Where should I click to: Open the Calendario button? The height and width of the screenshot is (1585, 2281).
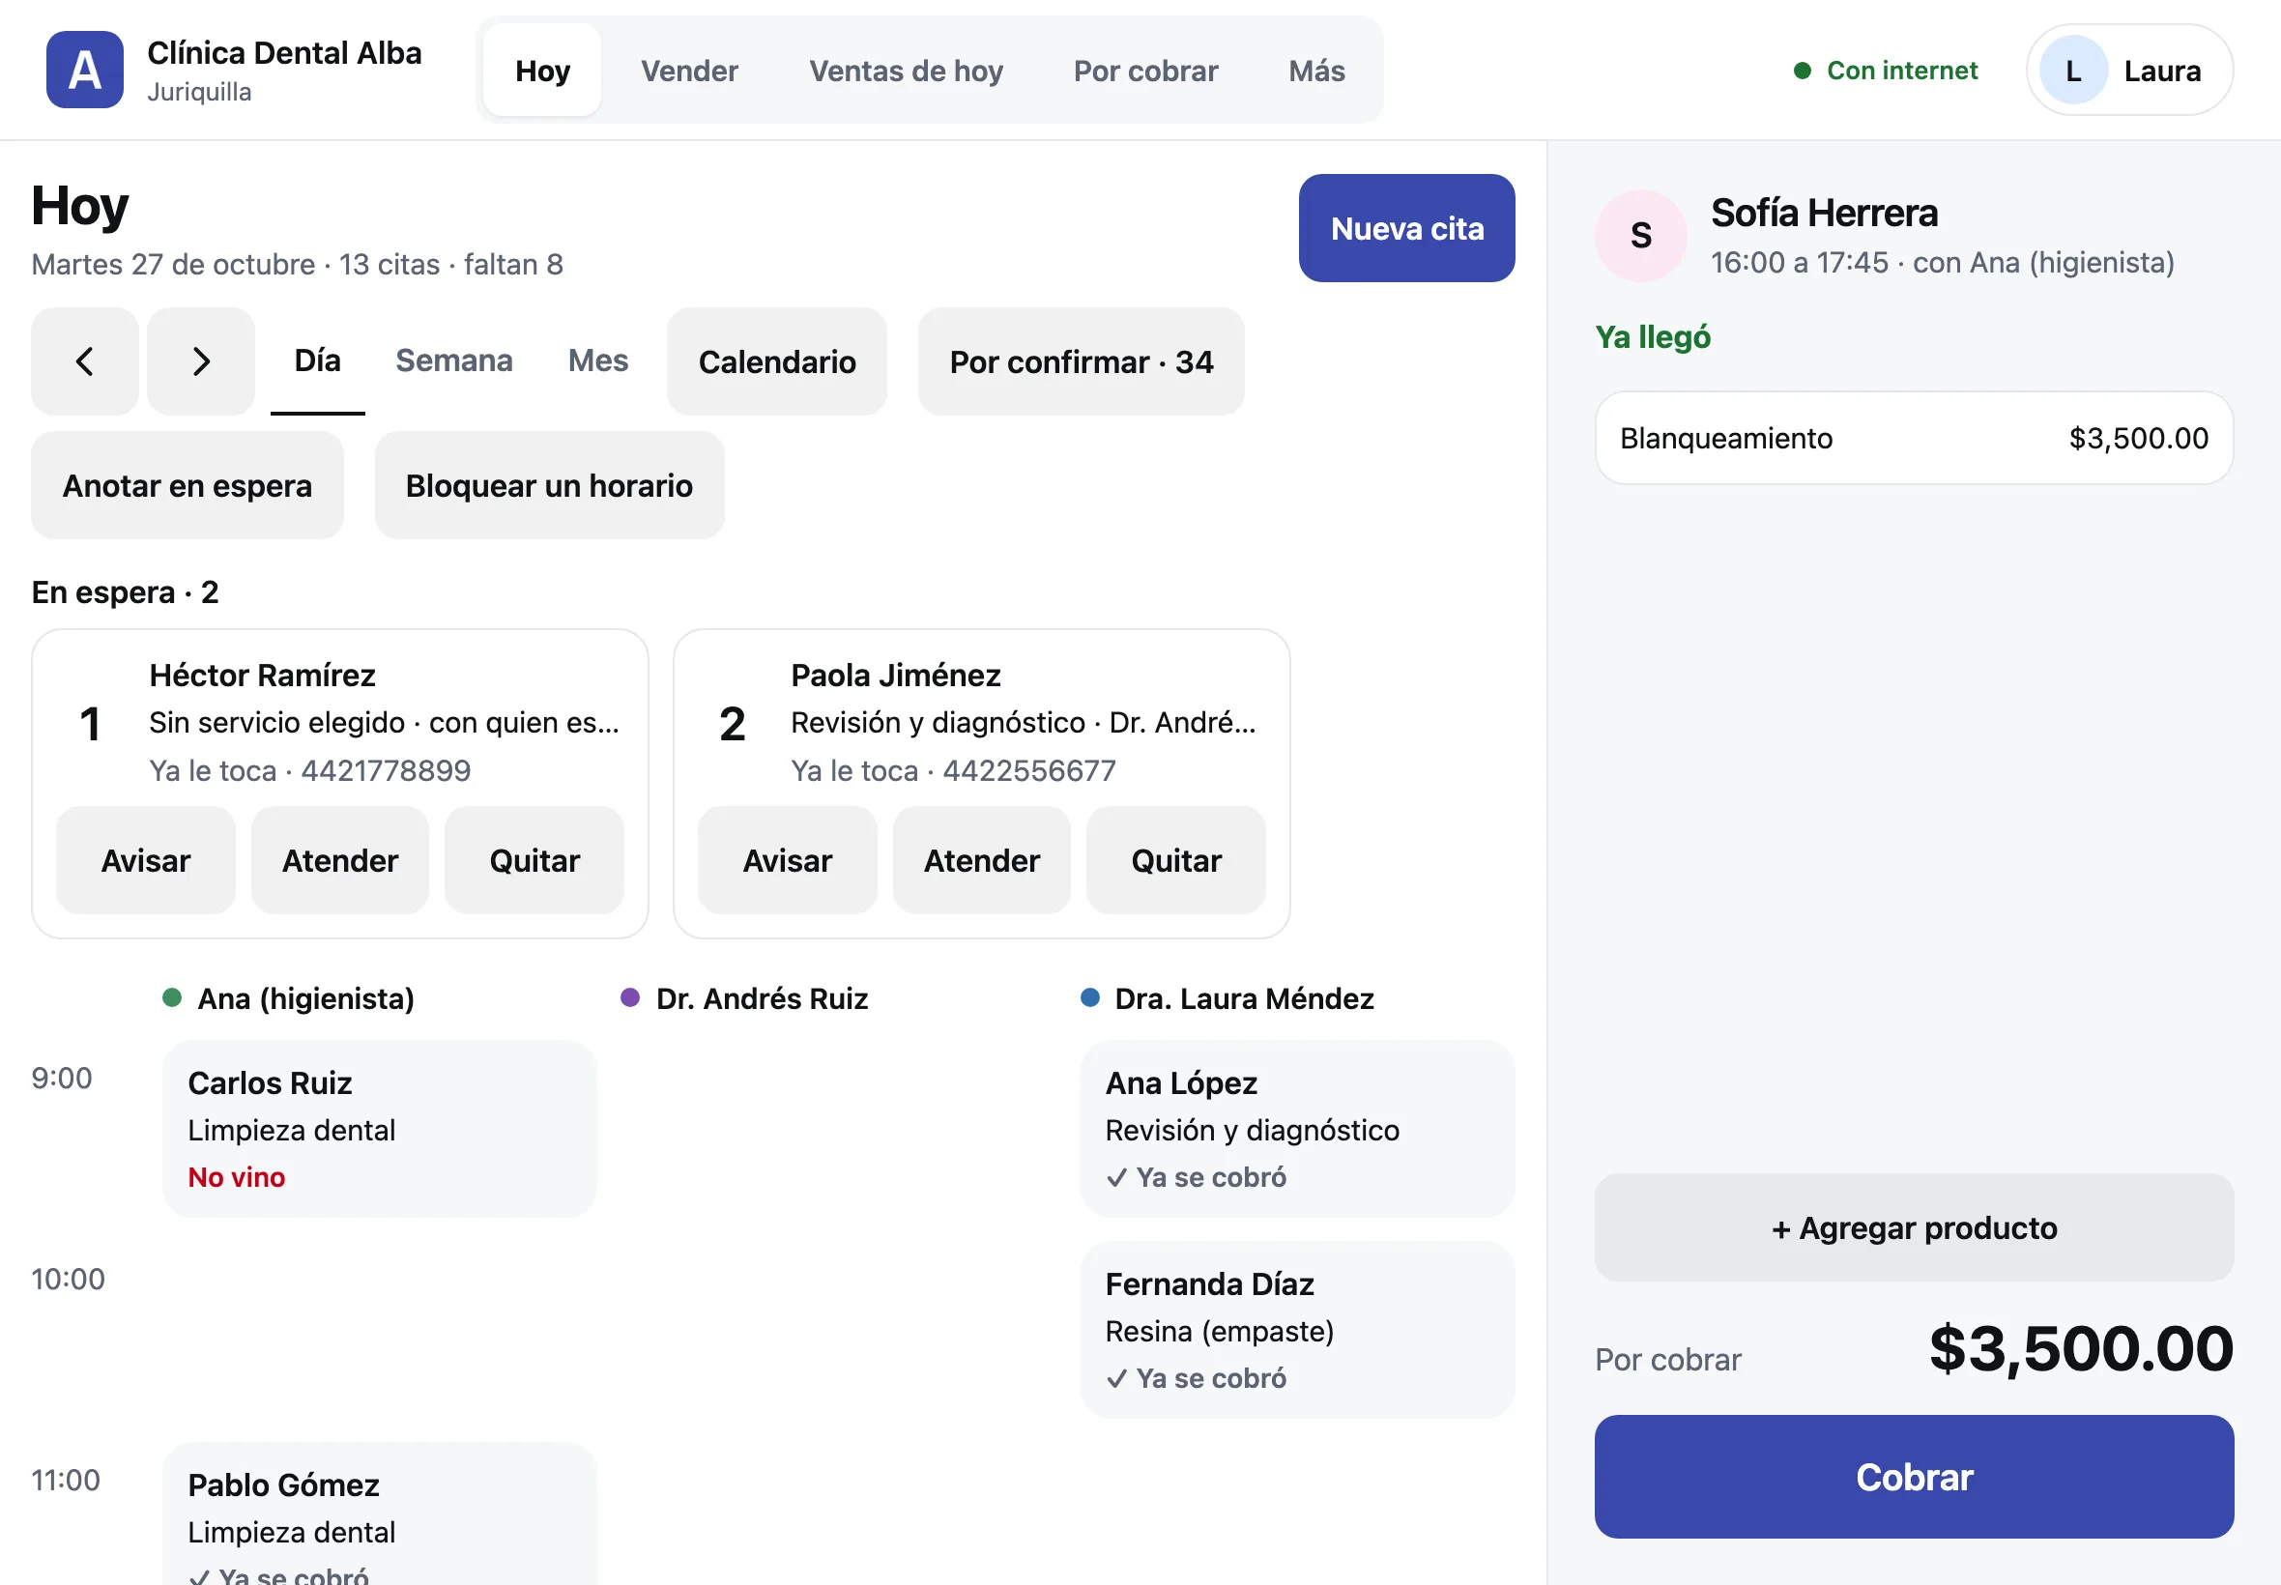pyautogui.click(x=776, y=361)
